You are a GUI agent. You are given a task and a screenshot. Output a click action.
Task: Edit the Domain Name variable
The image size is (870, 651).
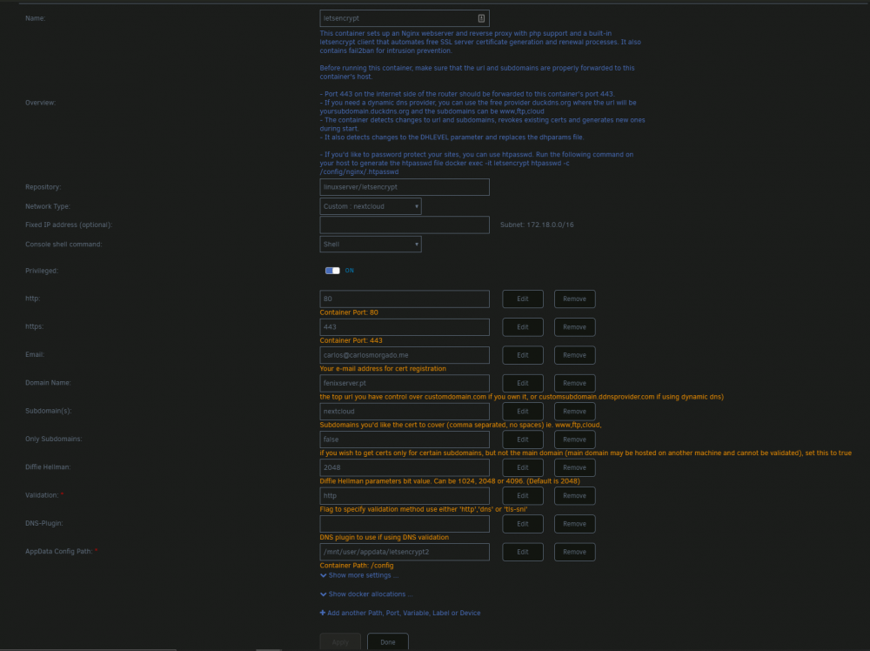pos(523,384)
